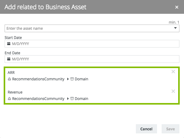Click RecommendationsCommunity under ARR
Image resolution: width=184 pixels, height=138 pixels.
point(38,79)
